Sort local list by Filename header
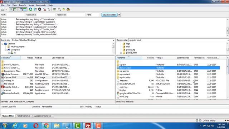Viewport: 229px width, 129px height. click(x=11, y=58)
